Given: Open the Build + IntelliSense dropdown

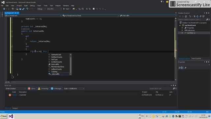Looking at the screenshot, I should click(74, 89).
